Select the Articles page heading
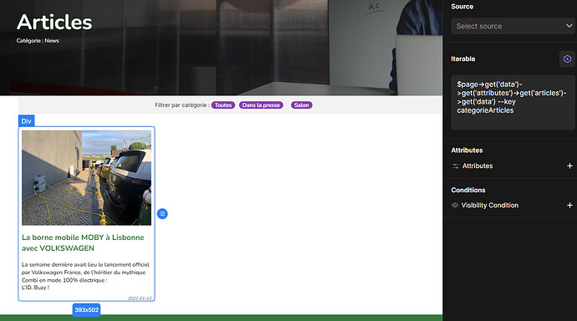Screen dimensions: 577x321 [x=54, y=22]
